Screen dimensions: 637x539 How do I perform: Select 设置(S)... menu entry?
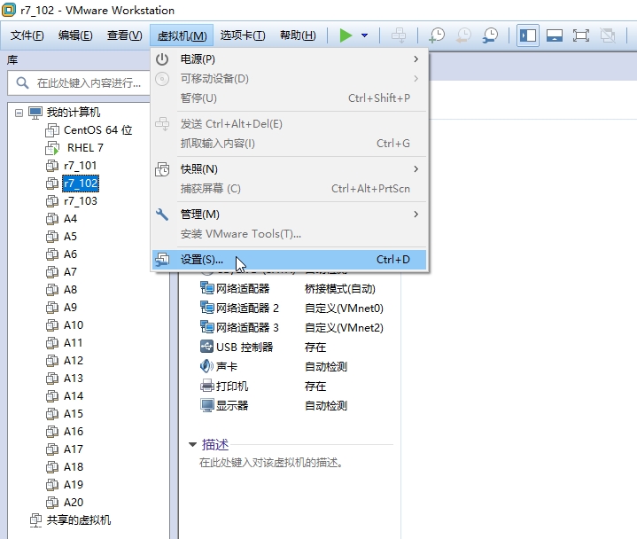289,260
